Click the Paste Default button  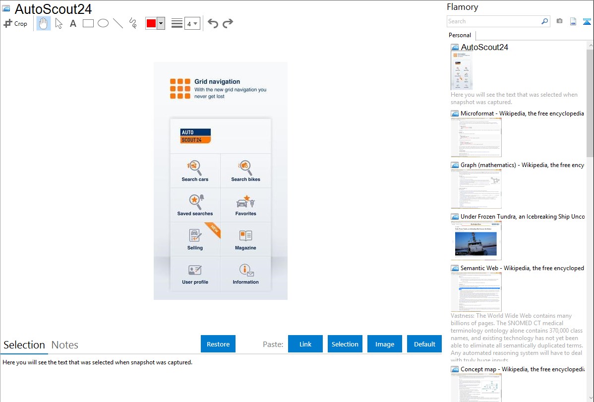click(424, 344)
